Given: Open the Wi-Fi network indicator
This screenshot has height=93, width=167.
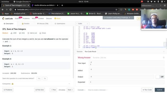Looking at the screenshot, I should 151,2.
